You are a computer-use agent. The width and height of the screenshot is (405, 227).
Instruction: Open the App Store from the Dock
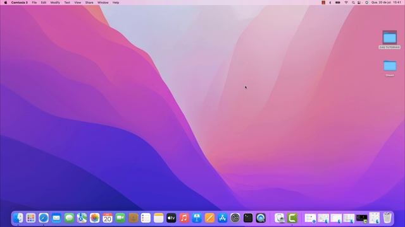[x=222, y=218]
